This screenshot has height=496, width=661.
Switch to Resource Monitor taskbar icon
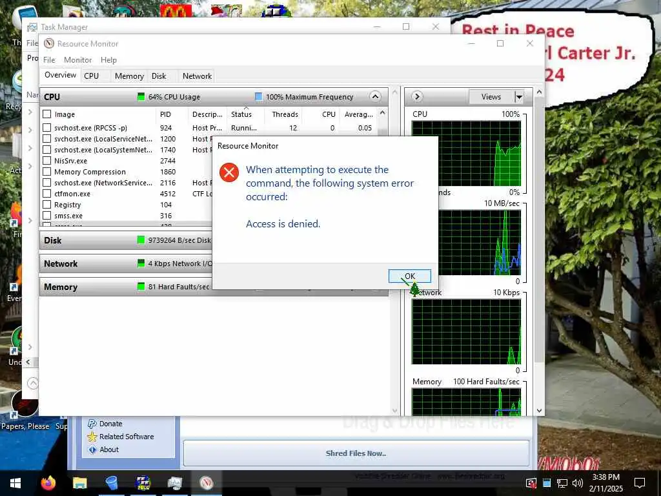(206, 483)
